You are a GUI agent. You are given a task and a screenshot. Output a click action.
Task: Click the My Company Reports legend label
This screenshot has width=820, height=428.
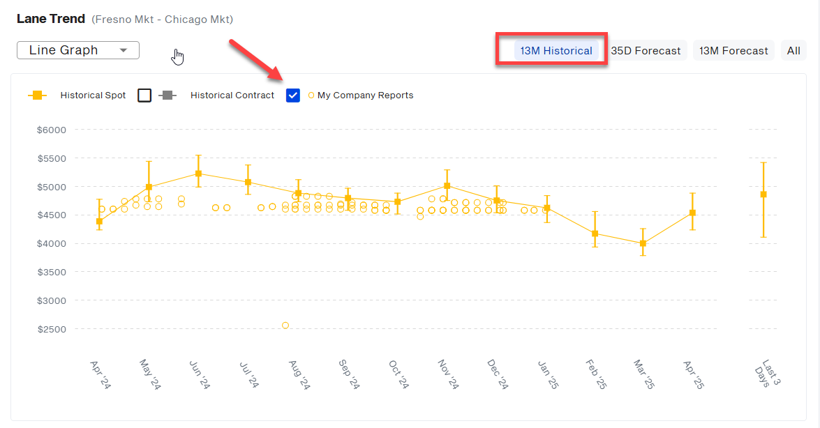[365, 95]
